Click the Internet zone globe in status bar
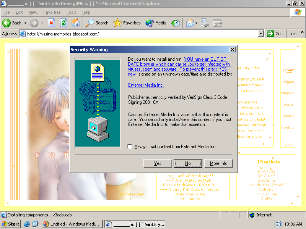 tap(252, 215)
